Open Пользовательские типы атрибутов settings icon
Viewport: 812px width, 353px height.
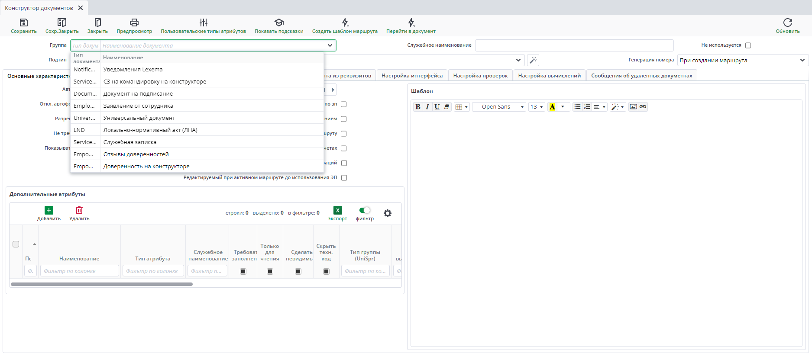click(203, 22)
